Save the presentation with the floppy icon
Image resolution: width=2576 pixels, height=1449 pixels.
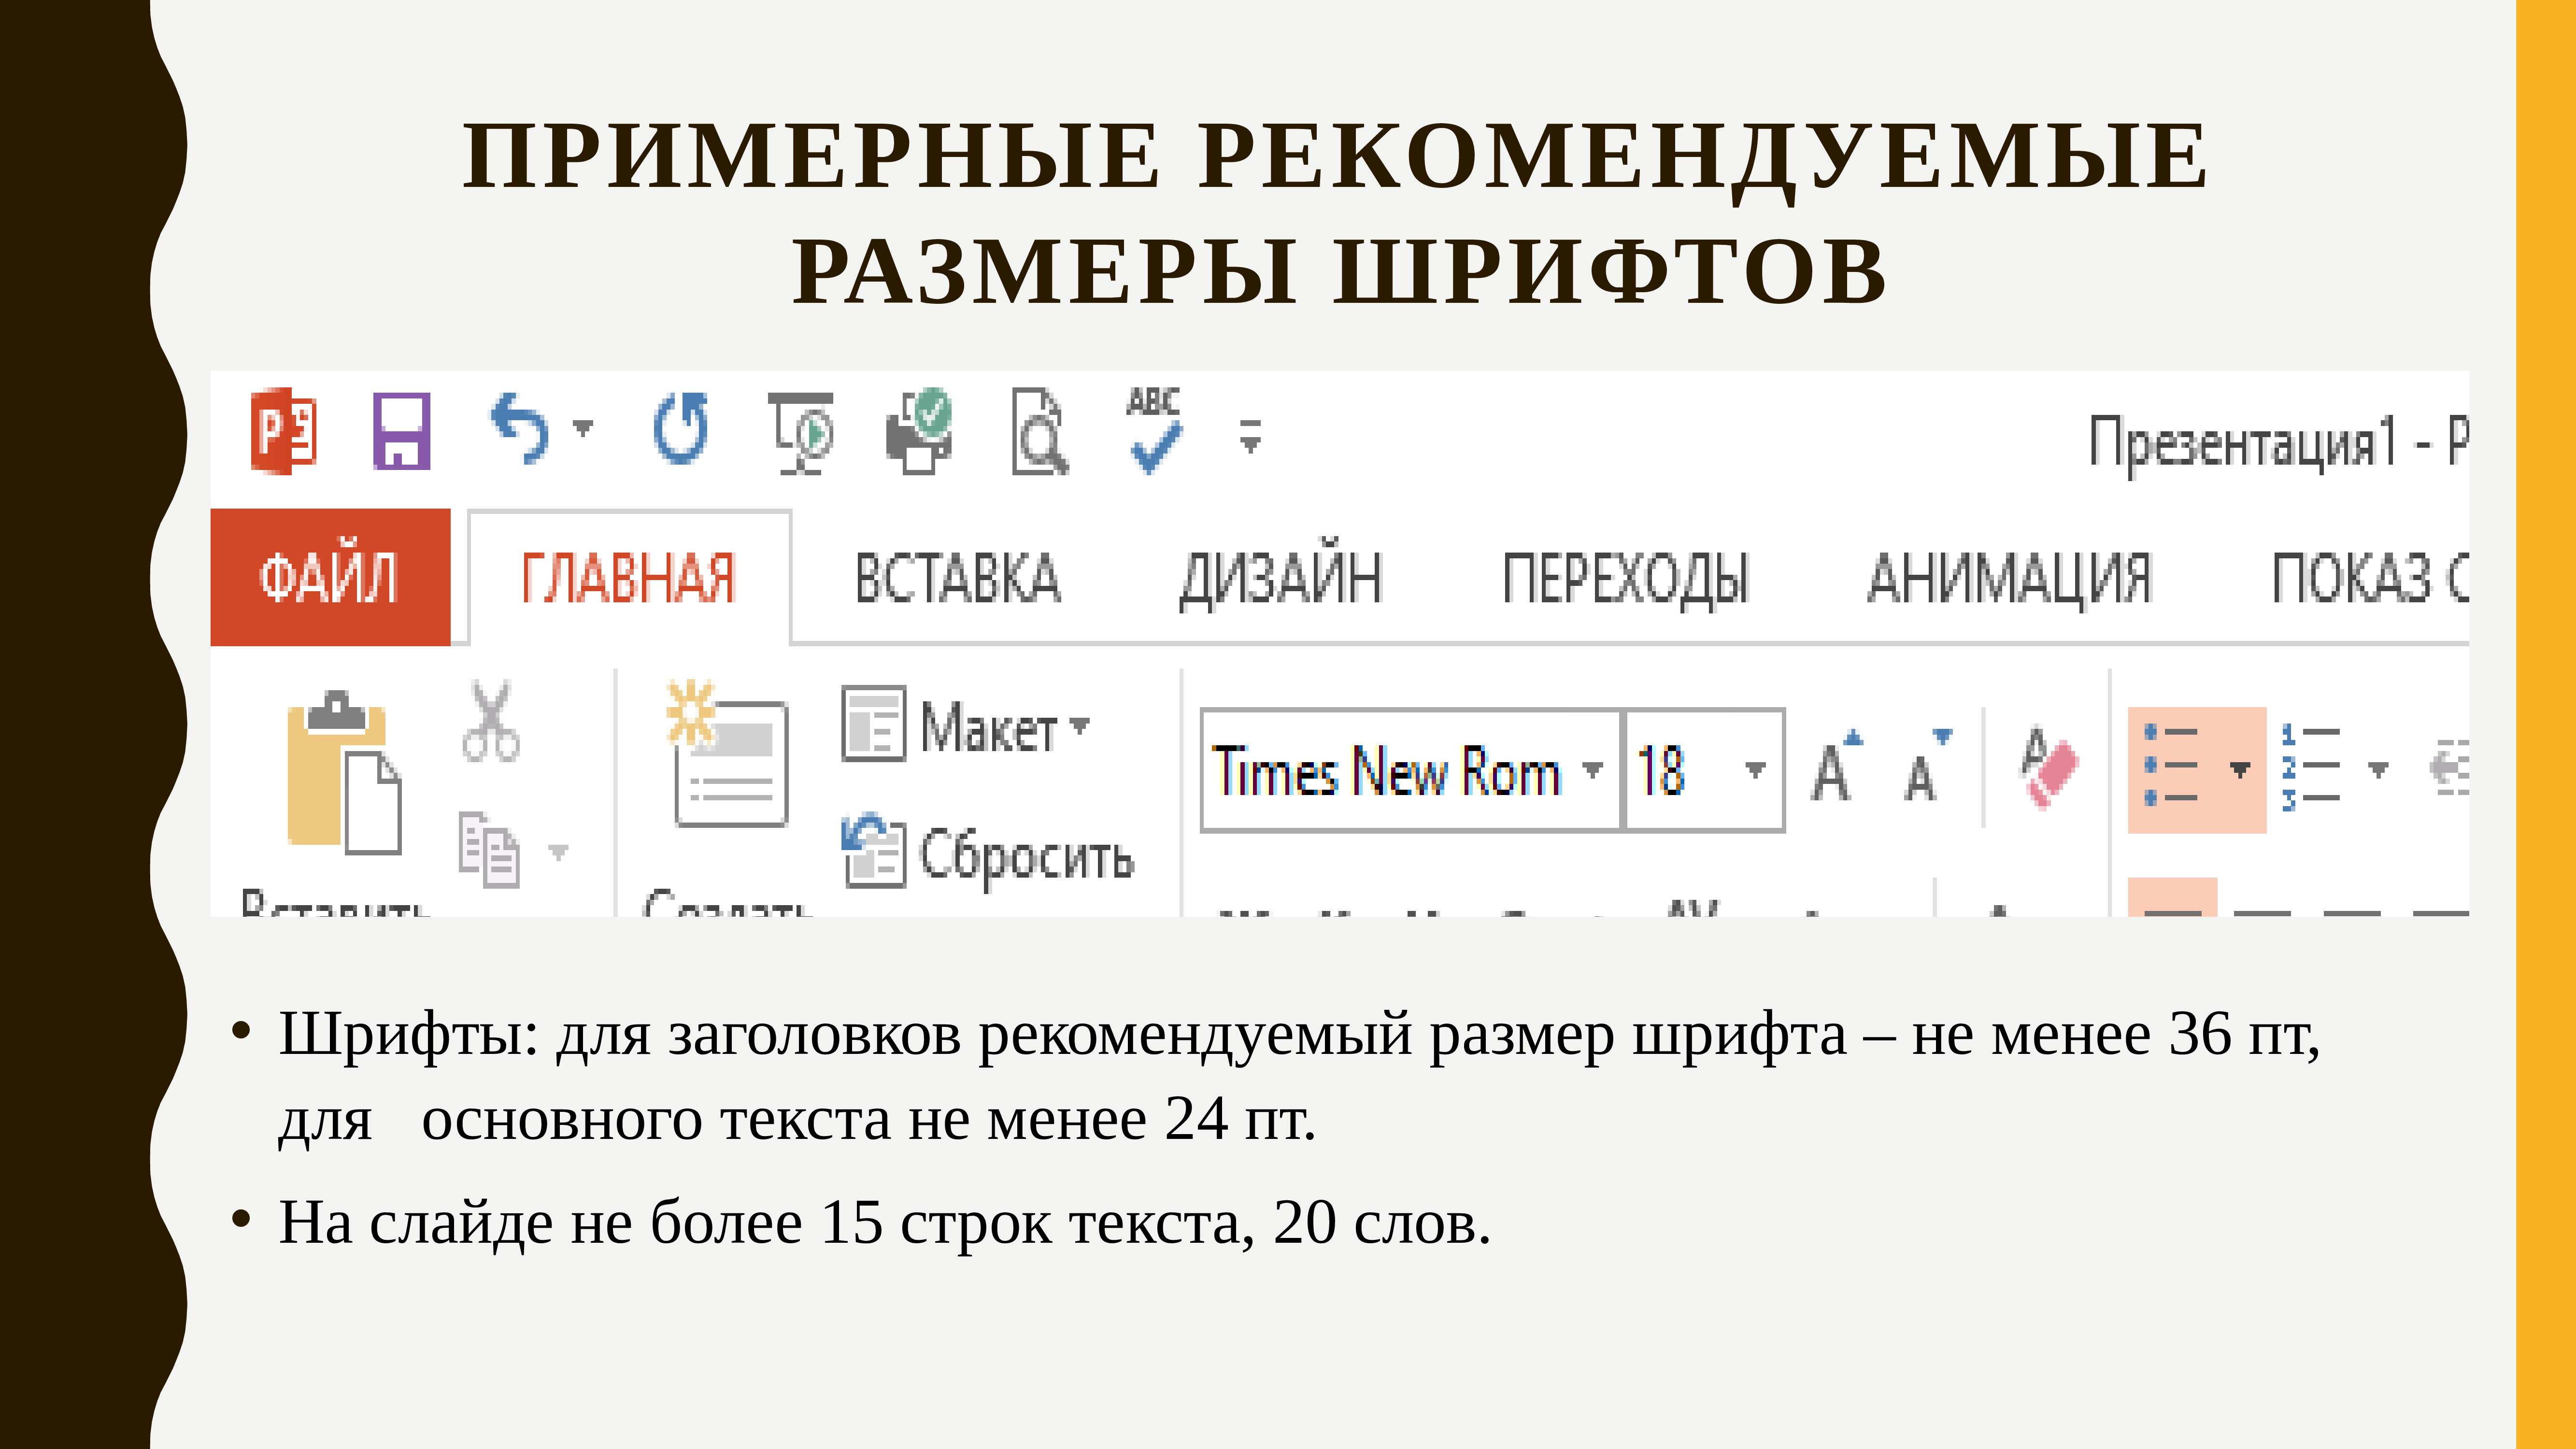point(402,431)
